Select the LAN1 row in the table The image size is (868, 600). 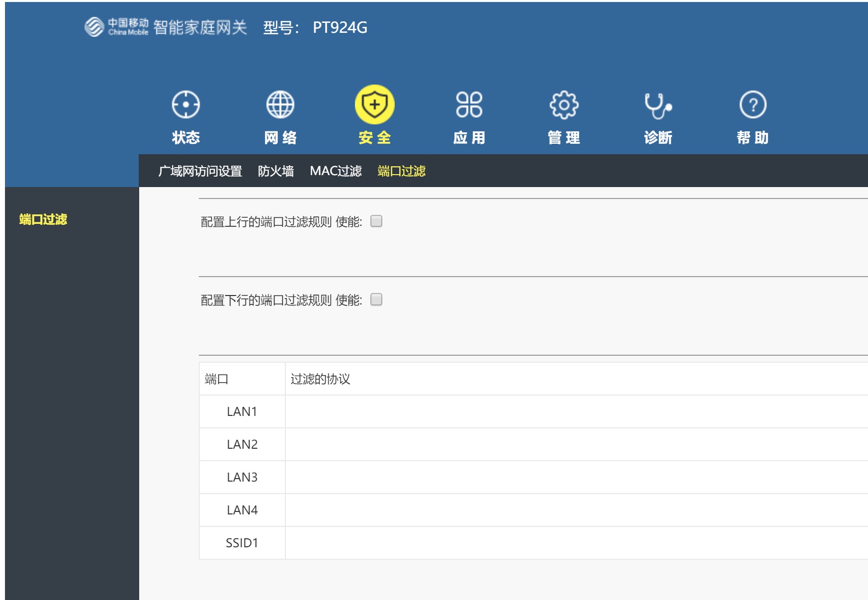[242, 411]
